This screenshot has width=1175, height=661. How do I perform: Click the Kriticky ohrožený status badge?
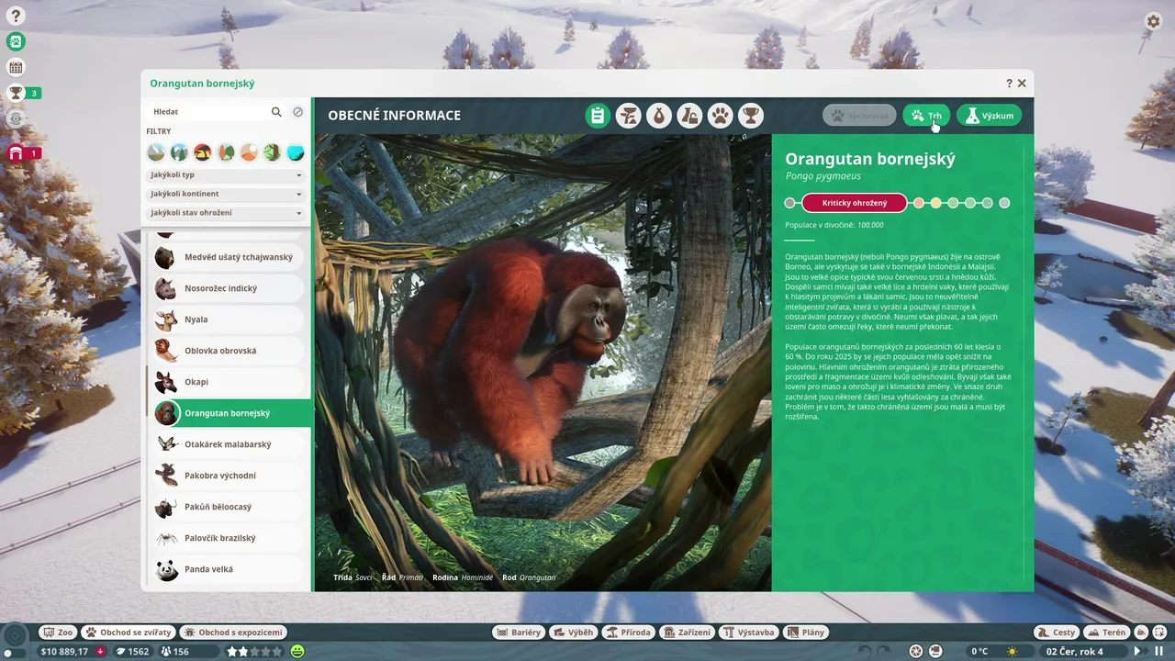click(x=855, y=203)
